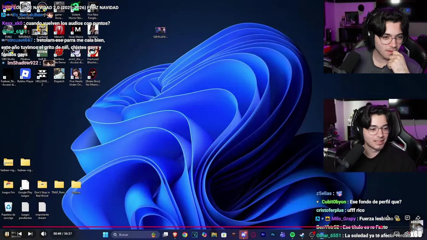Click the upper webcam feed

375,37
